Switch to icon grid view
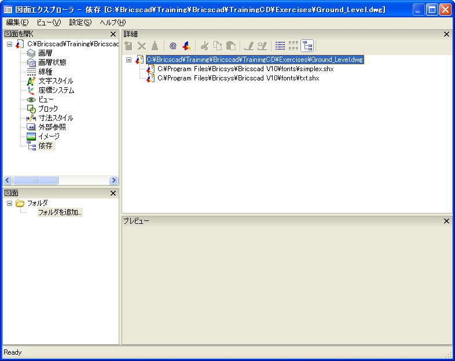The height and width of the screenshot is (361, 455). pos(293,46)
